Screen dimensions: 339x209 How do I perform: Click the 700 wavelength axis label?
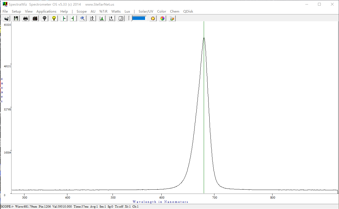pyautogui.click(x=214, y=198)
